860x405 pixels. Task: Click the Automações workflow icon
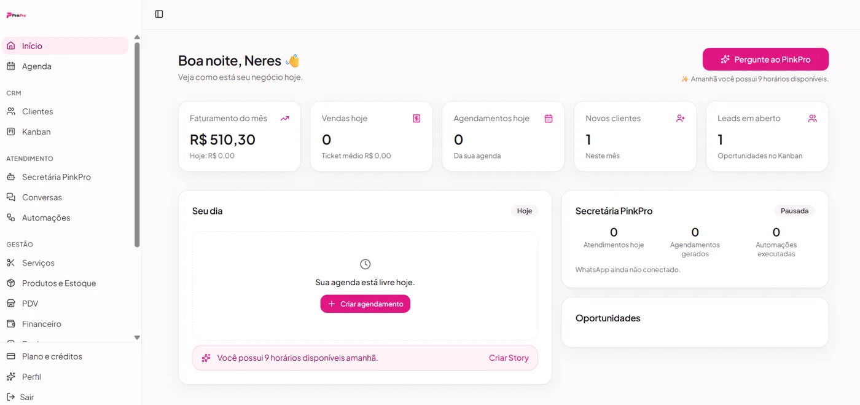click(x=10, y=218)
